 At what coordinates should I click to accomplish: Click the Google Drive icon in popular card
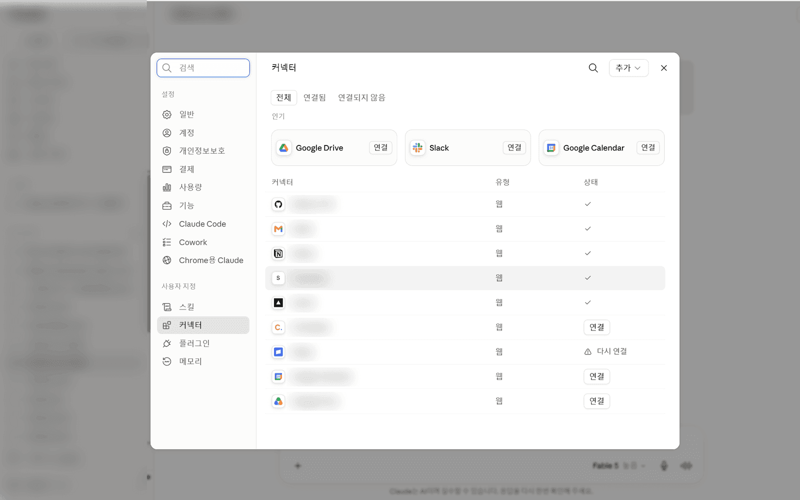pyautogui.click(x=283, y=148)
